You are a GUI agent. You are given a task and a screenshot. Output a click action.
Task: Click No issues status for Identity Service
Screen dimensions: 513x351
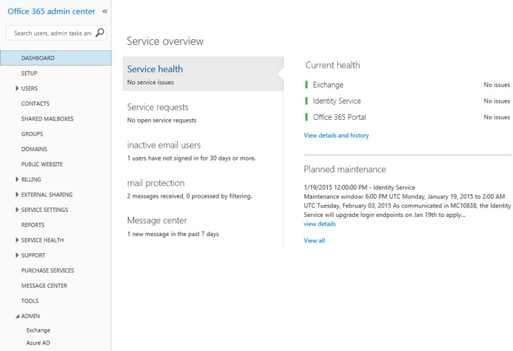pyautogui.click(x=497, y=101)
